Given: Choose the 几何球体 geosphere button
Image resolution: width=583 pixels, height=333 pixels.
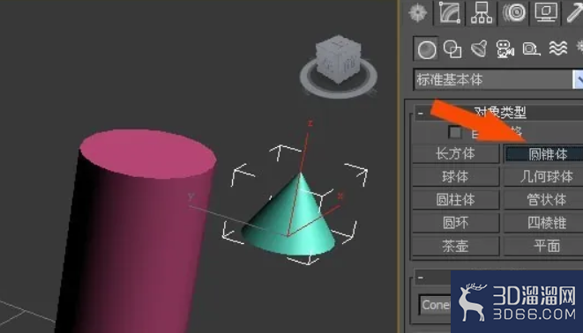Looking at the screenshot, I should point(543,177).
